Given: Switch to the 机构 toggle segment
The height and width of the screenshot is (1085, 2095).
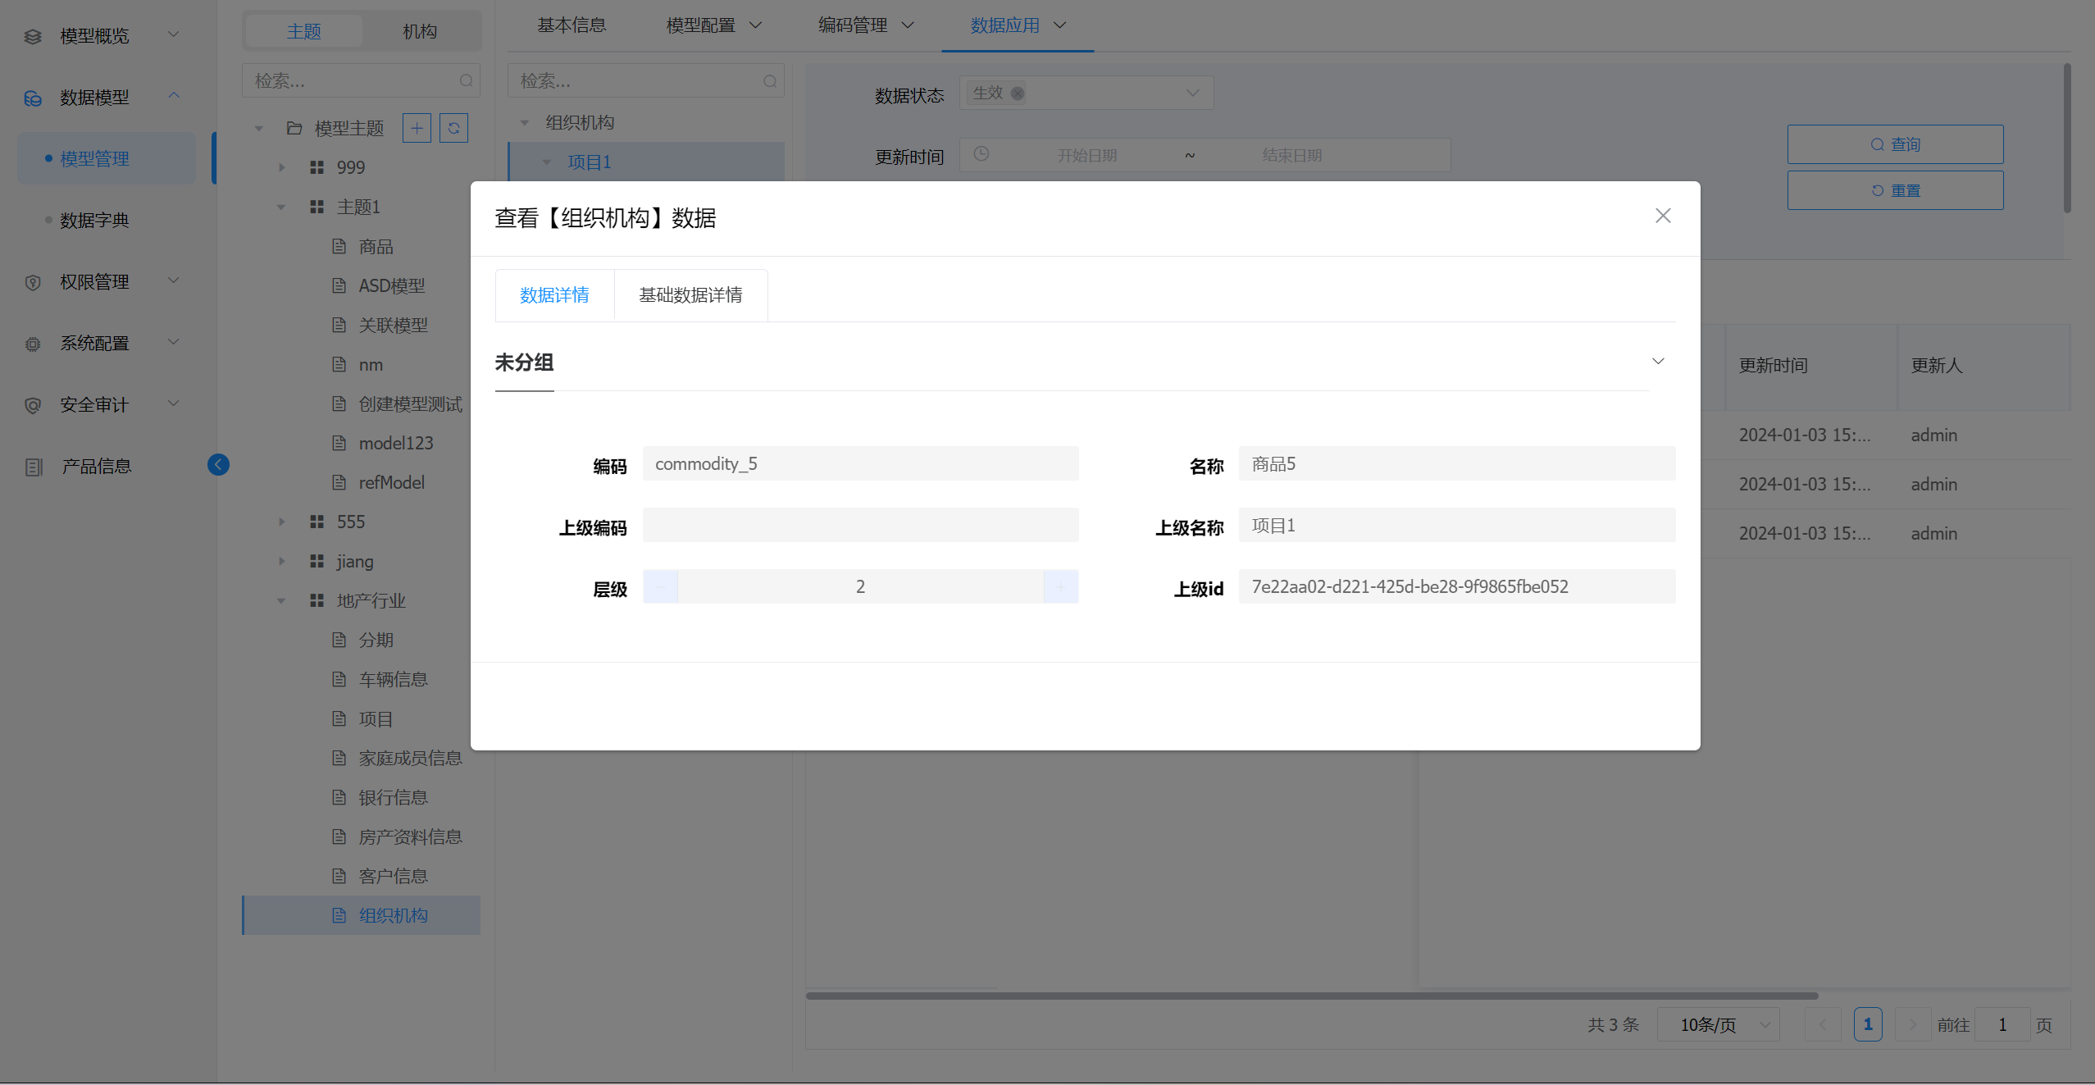Looking at the screenshot, I should (x=419, y=31).
